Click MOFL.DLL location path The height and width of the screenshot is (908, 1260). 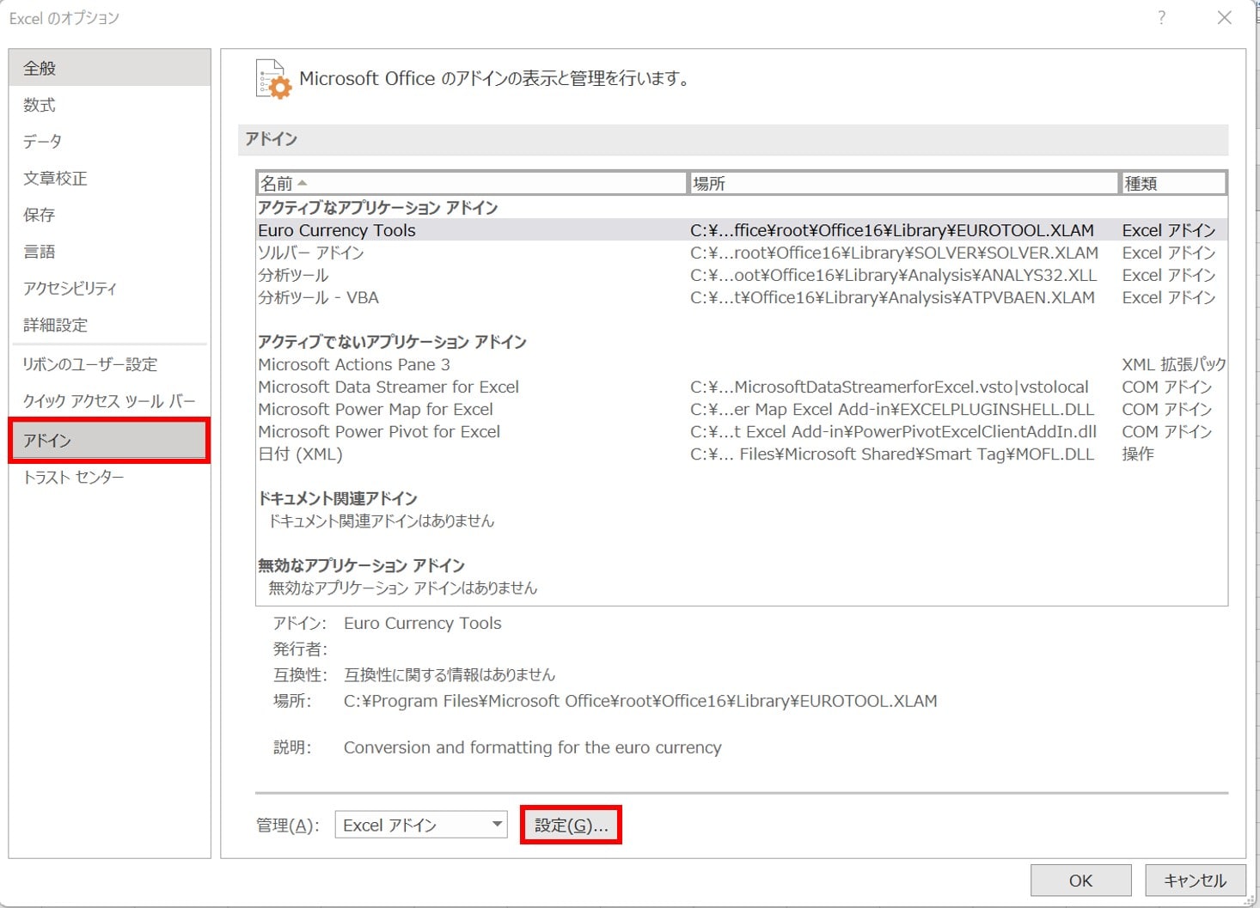coord(892,454)
